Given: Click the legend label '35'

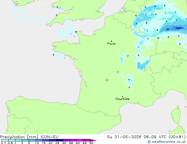Looking at the screenshot, I should click(71, 143).
